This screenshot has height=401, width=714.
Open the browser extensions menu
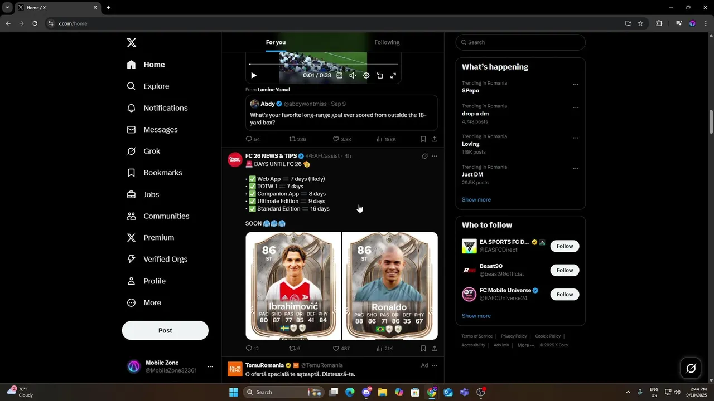point(659,23)
